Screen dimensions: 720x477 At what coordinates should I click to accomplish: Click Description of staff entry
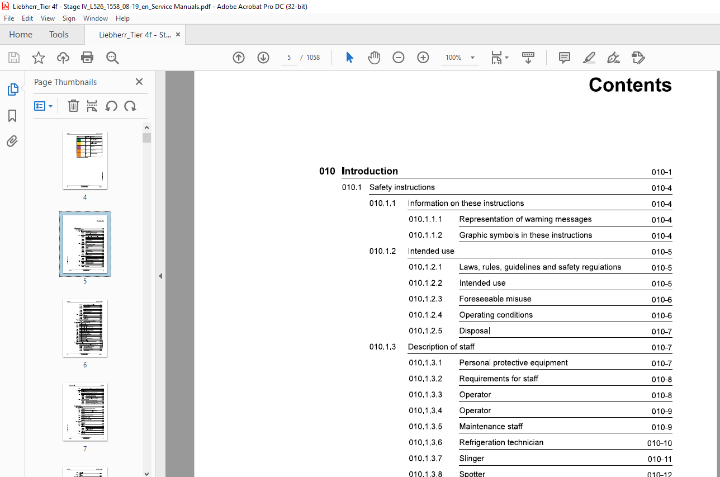(x=441, y=347)
